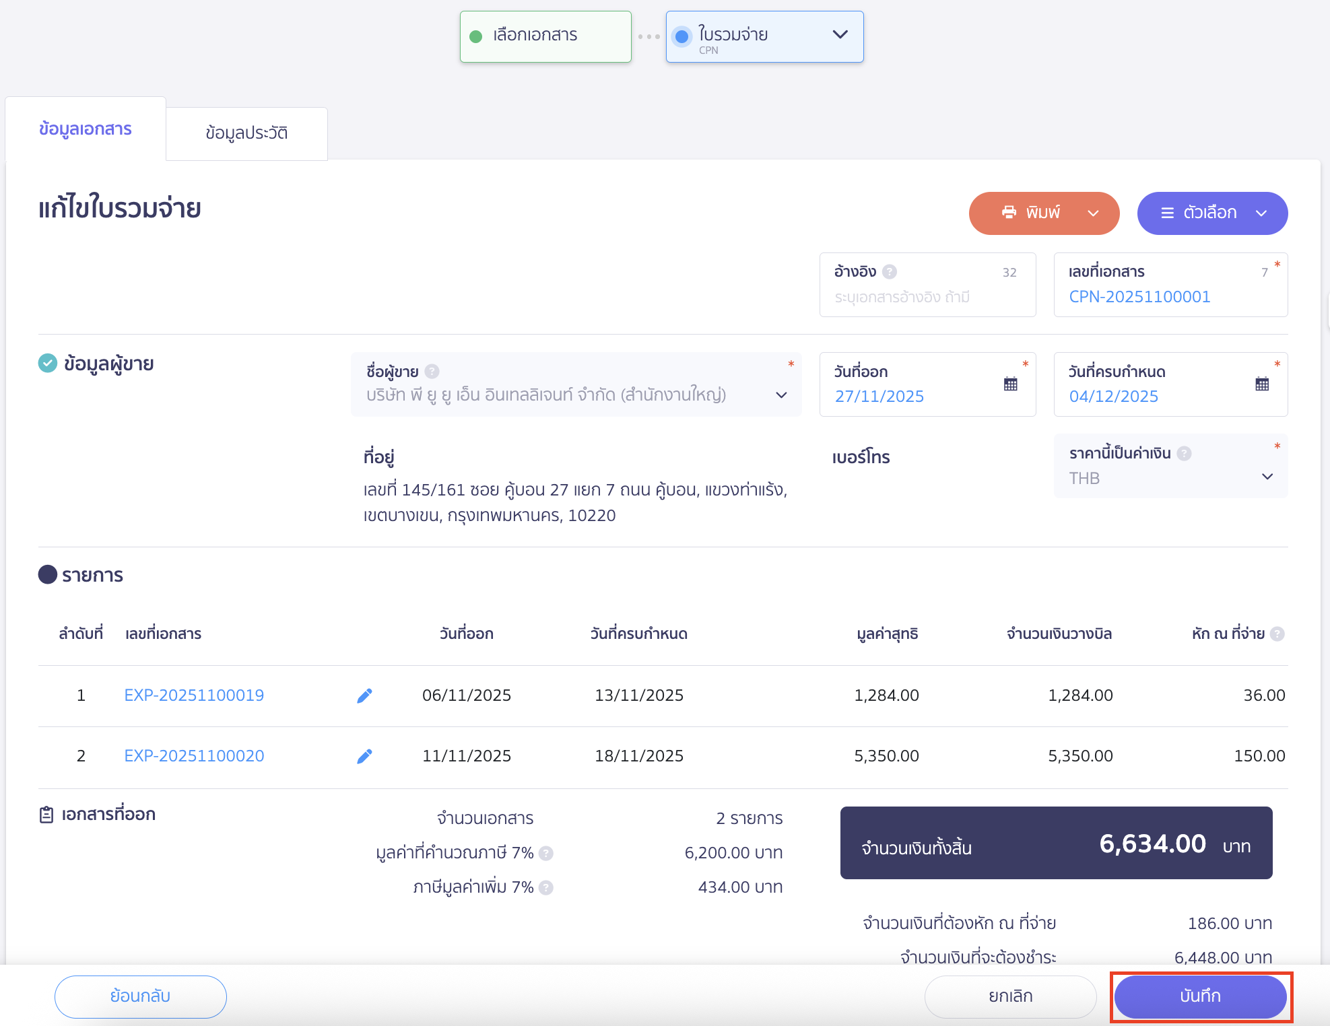Viewport: 1330px width, 1026px height.
Task: Open calendar icon in issue date field
Action: (1010, 384)
